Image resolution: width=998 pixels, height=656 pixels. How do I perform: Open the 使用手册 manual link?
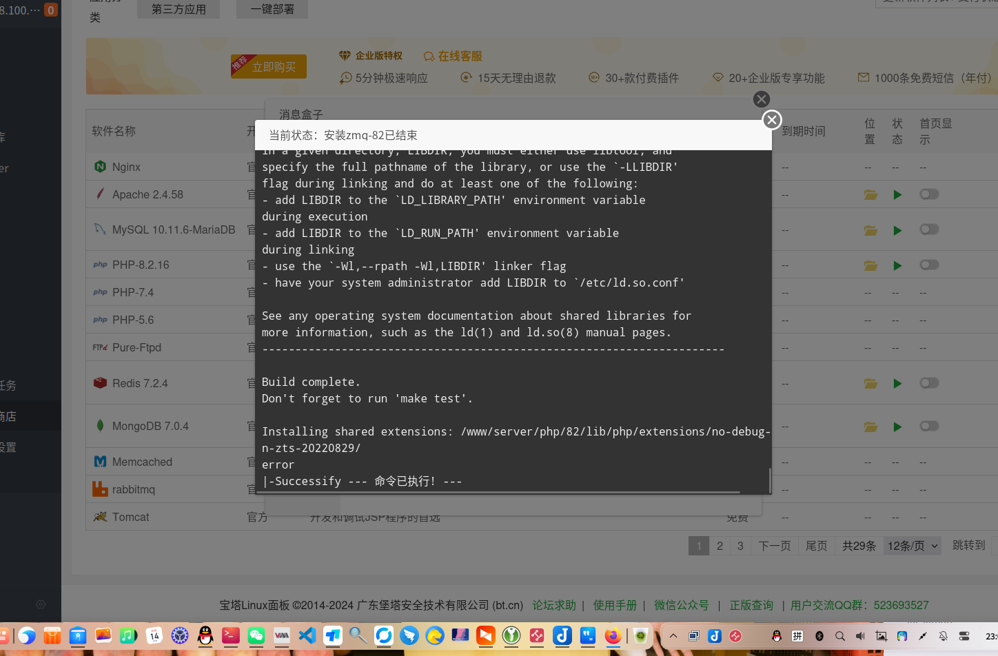coord(615,605)
